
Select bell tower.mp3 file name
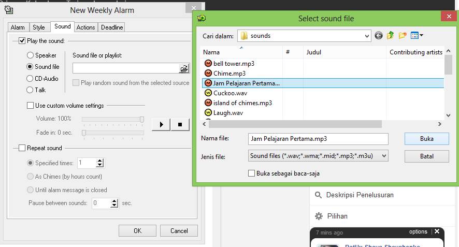coord(234,64)
